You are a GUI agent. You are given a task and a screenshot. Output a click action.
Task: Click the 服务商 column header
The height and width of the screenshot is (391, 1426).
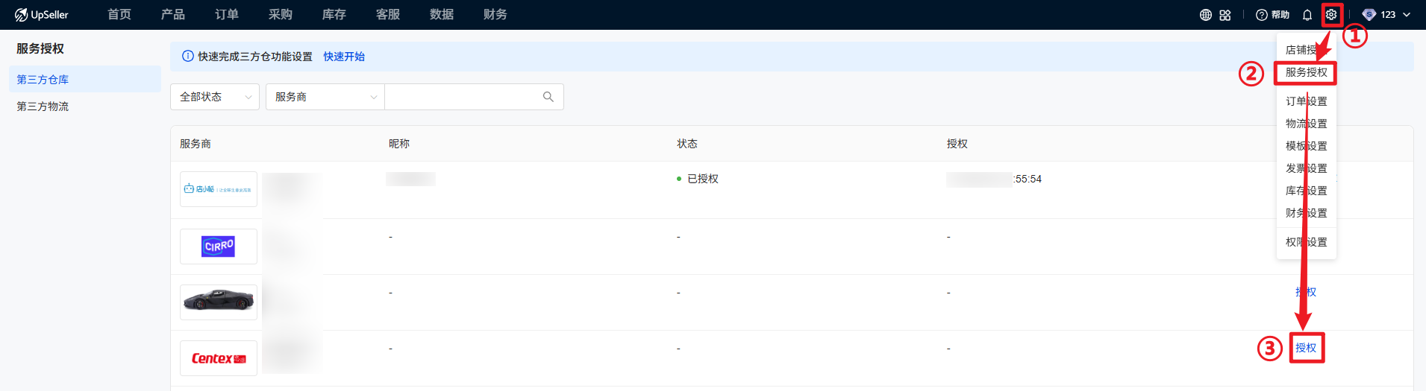coord(196,144)
